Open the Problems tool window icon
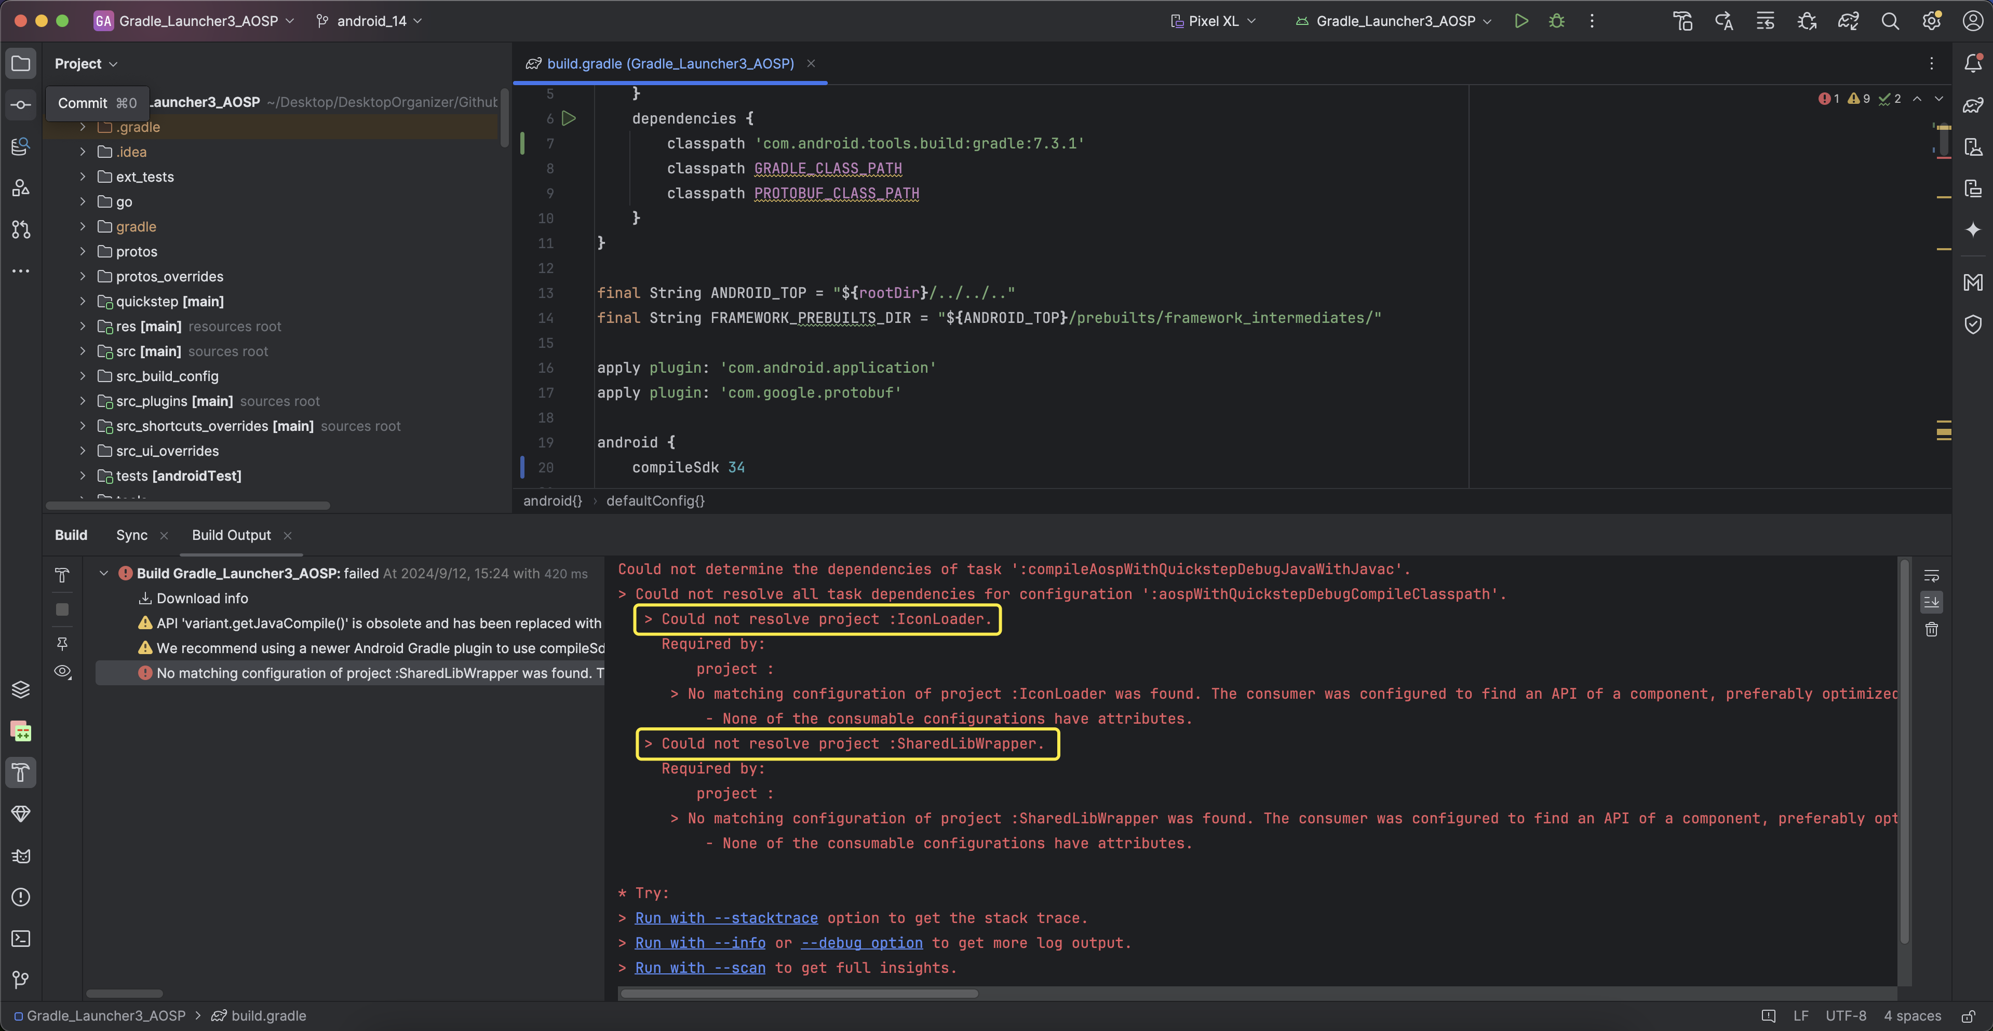1993x1031 pixels. (21, 897)
